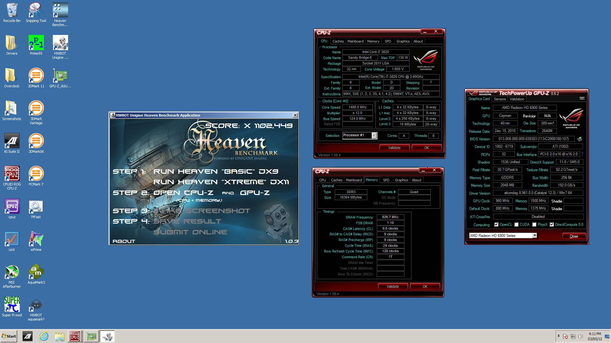
Task: Toggle the CUDA checkbox in GPU-Z
Action: (516, 225)
